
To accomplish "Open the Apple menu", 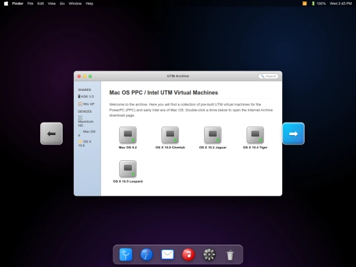I will coord(6,3).
